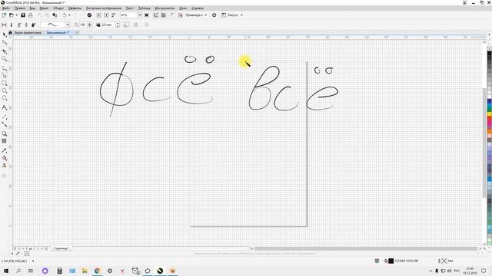The width and height of the screenshot is (492, 276).
Task: Open the Файл menu
Action: (6, 8)
